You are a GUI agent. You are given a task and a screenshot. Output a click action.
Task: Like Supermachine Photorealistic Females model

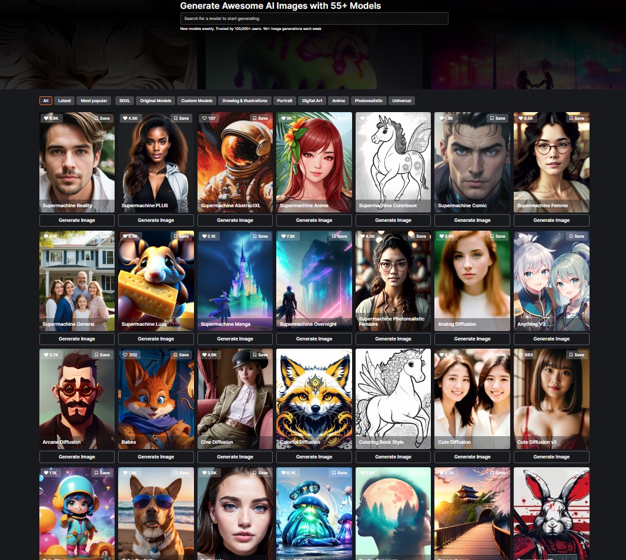coord(363,237)
